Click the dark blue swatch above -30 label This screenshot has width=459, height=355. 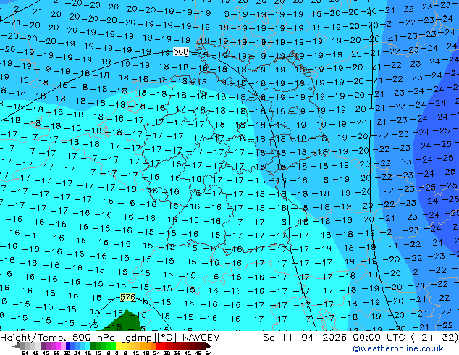tap(68, 346)
